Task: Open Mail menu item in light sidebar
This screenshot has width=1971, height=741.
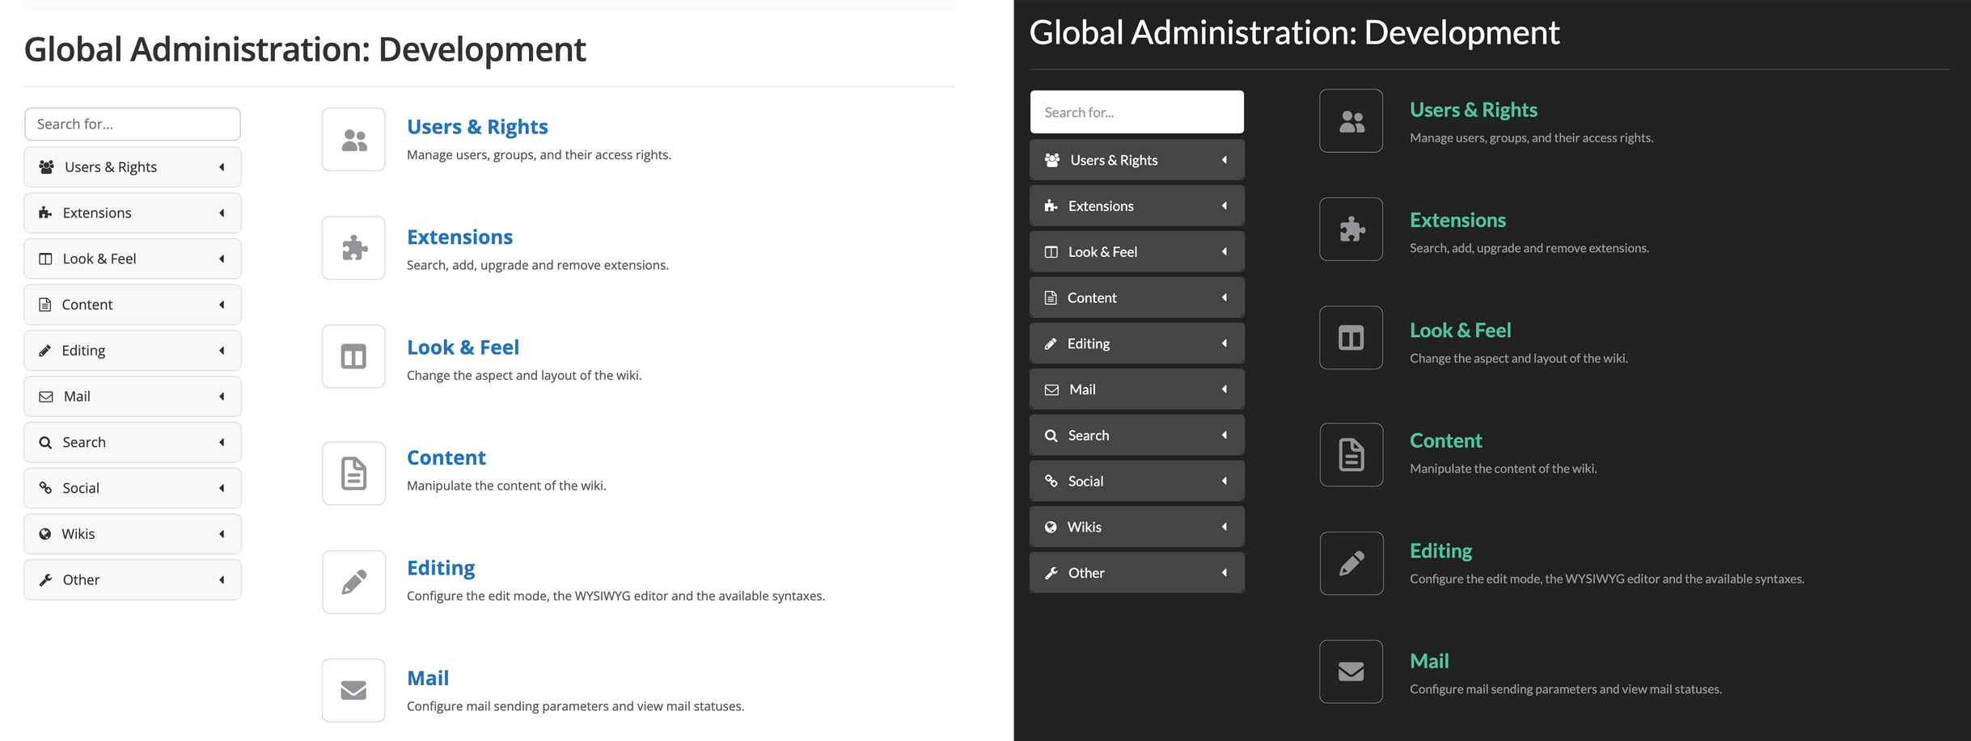Action: (77, 397)
